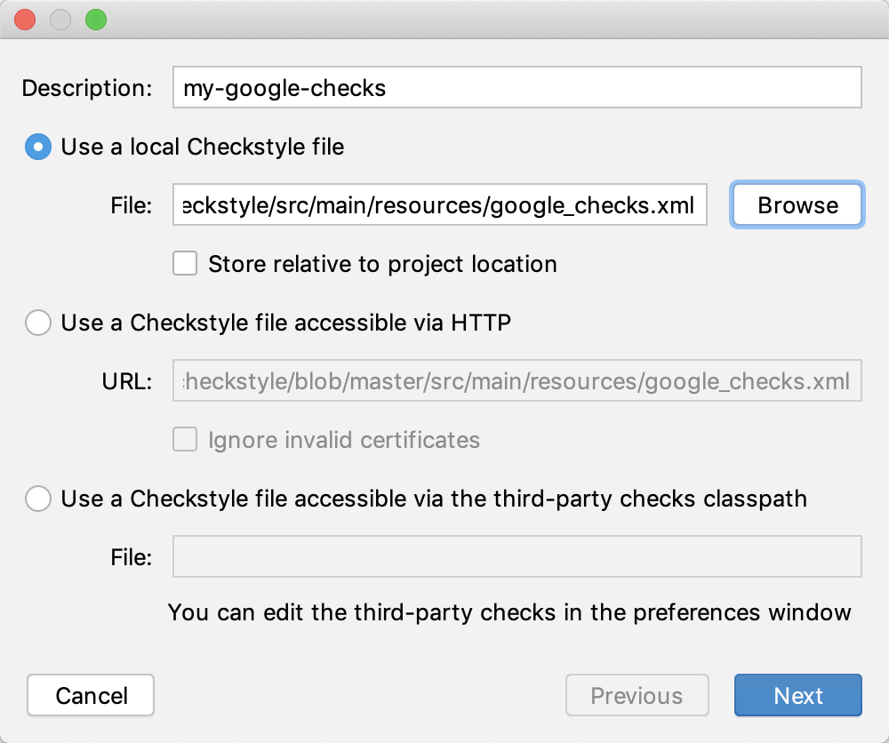Select "Use a local Checkstyle file" option

[38, 147]
